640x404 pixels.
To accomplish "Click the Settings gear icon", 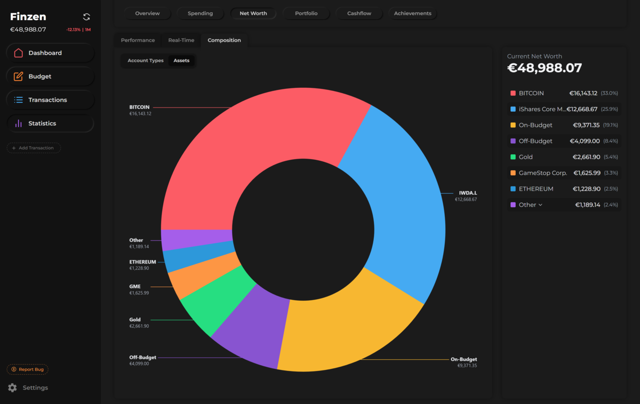I will pos(13,388).
